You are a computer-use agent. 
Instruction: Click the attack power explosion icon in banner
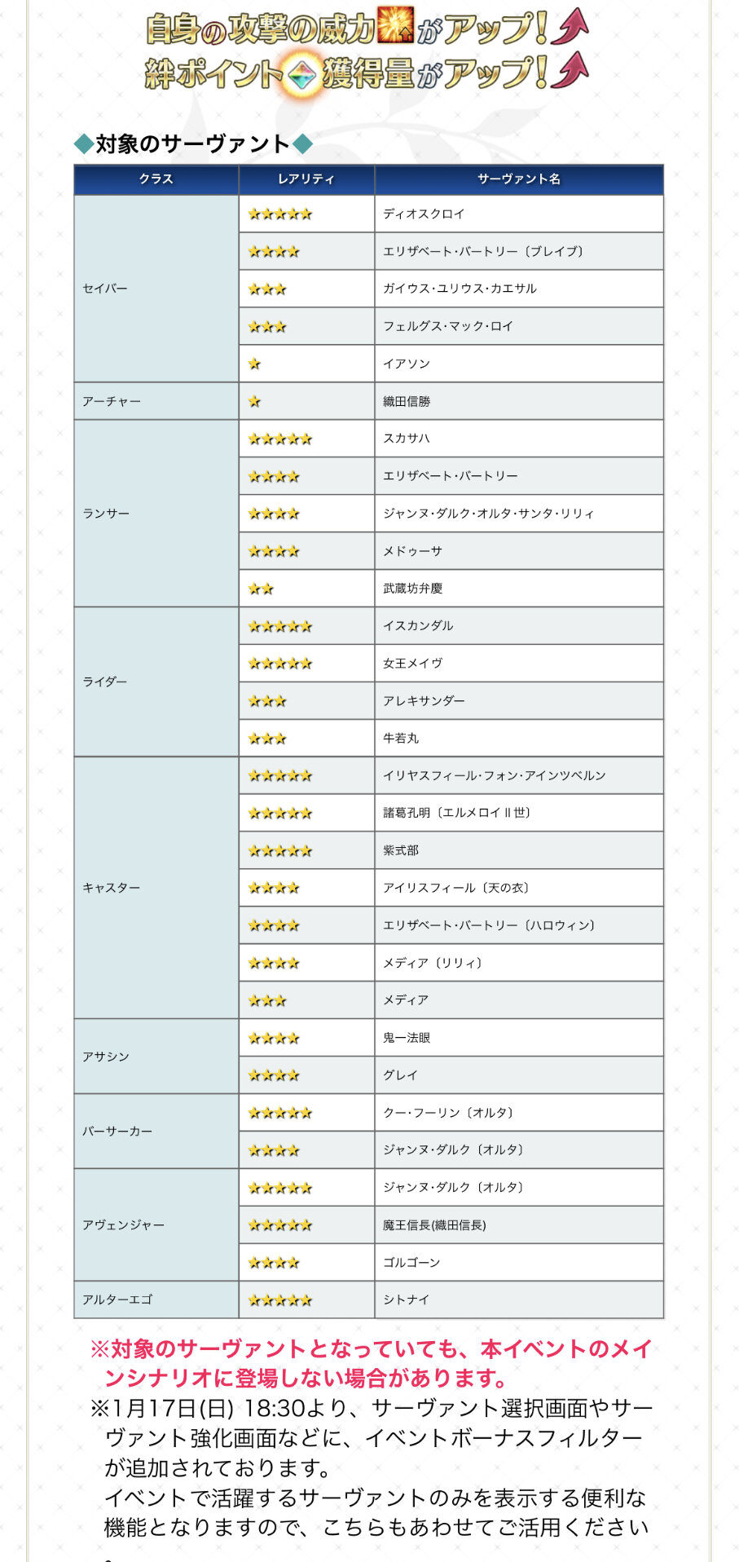click(x=396, y=26)
